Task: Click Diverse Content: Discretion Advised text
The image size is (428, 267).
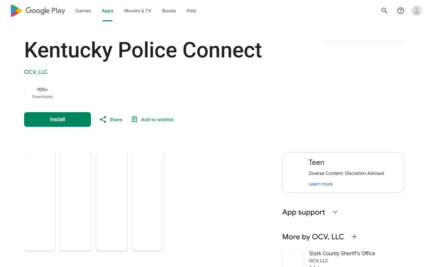Action: click(x=346, y=173)
